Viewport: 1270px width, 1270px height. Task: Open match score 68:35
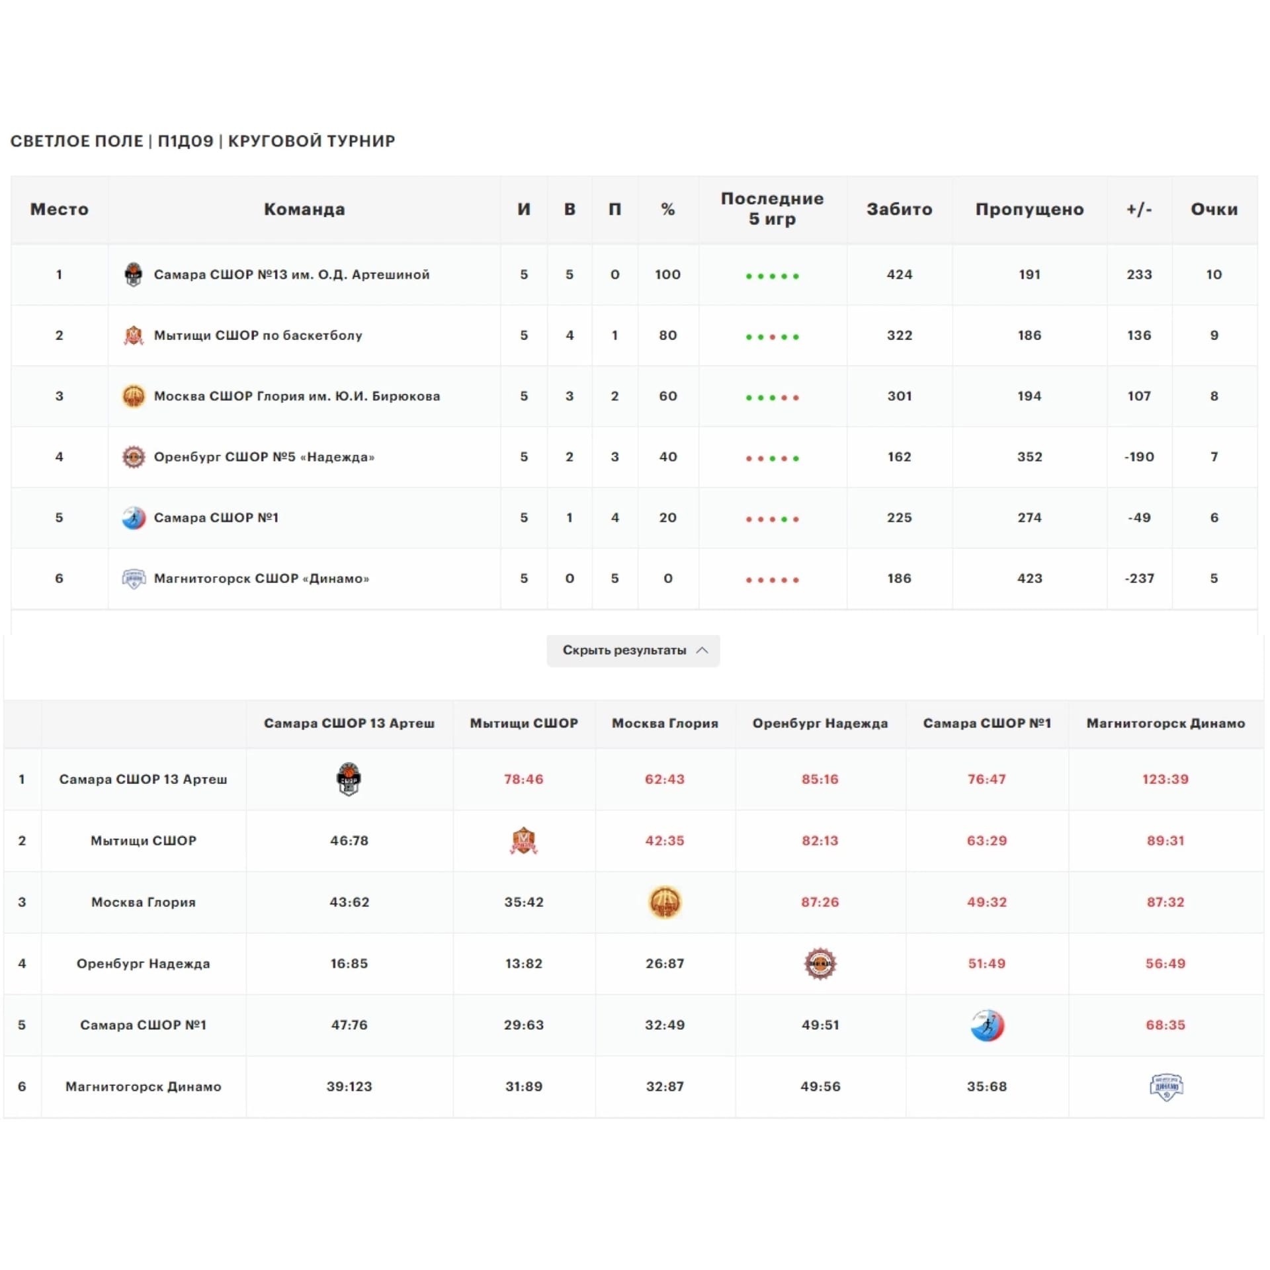(1165, 1026)
